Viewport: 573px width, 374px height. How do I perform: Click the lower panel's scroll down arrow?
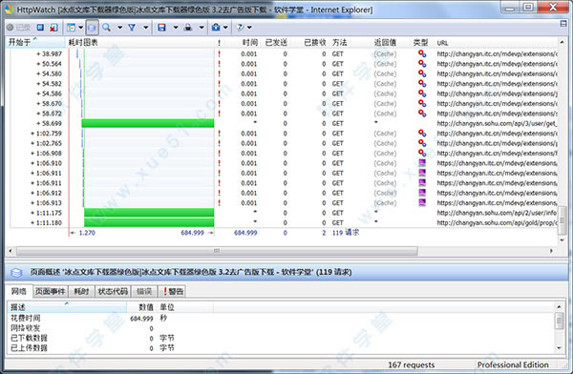pos(559,348)
